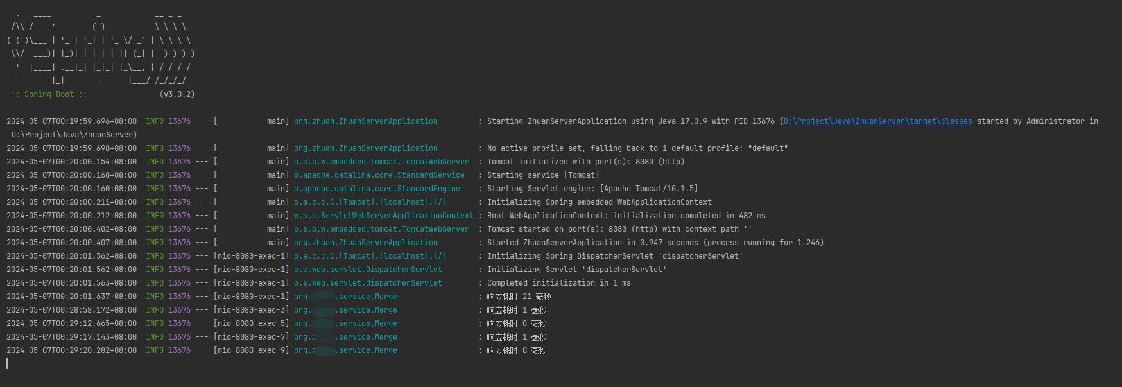1122x387 pixels.
Task: Click TomcatWebServer logger in "Tomcat initialized" row
Action: click(x=381, y=162)
